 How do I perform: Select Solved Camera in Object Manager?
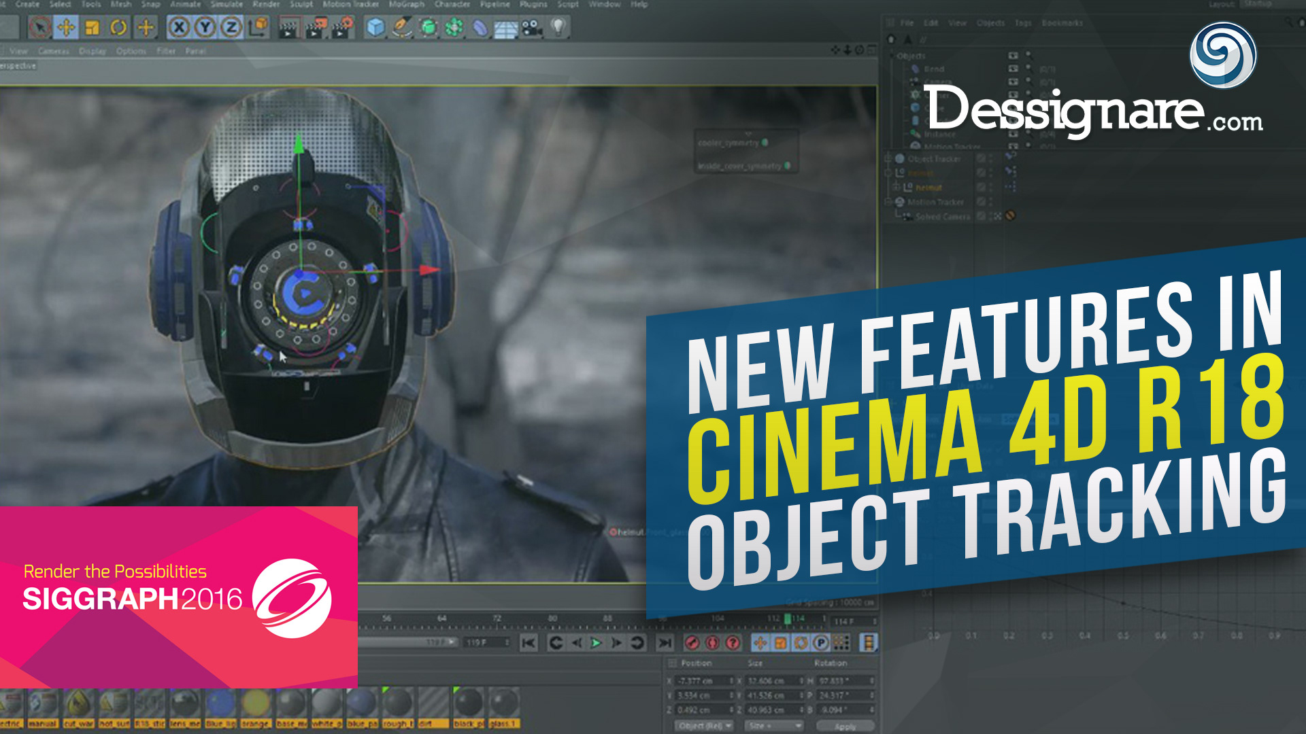coord(942,217)
